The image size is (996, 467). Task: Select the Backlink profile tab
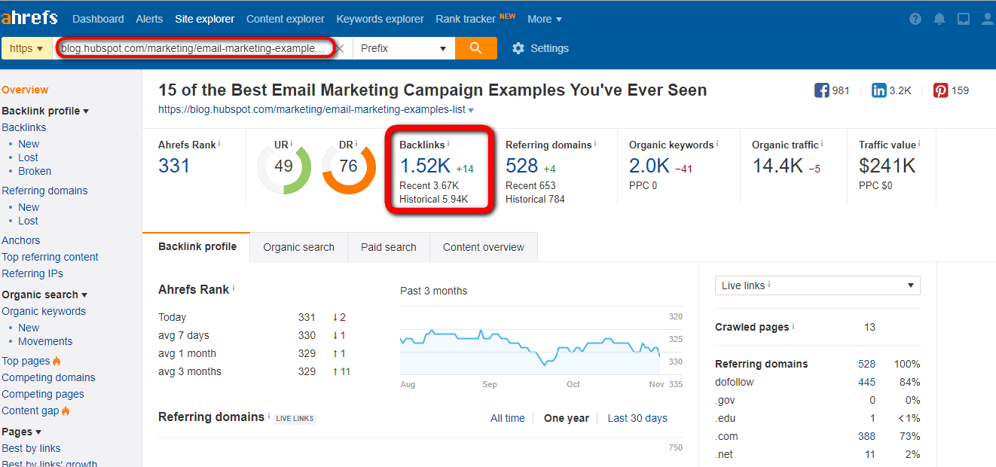click(x=197, y=246)
